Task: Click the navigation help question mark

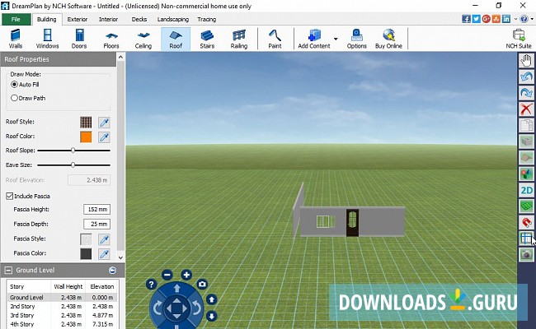Action: coord(151,284)
